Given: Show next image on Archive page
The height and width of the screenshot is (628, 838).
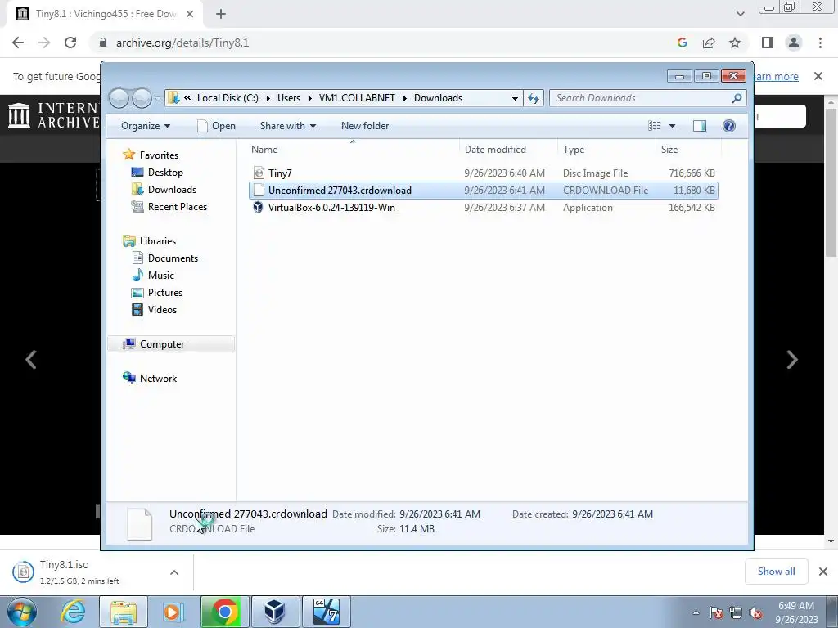Looking at the screenshot, I should pos(792,360).
